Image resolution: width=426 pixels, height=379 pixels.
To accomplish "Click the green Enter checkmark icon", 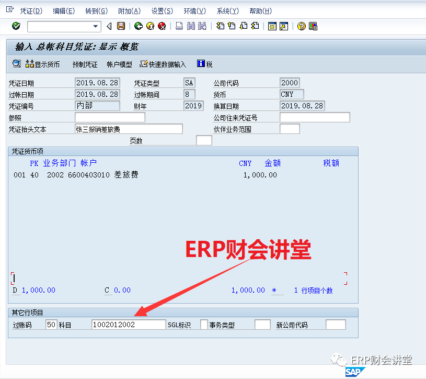I will tap(16, 26).
